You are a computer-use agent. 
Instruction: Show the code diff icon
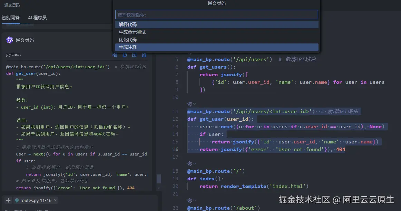click(144, 55)
